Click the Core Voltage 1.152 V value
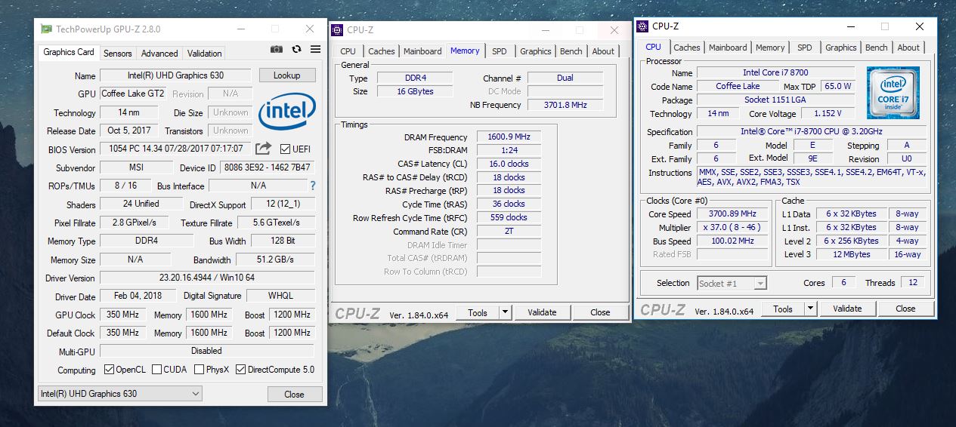956x427 pixels. point(827,113)
